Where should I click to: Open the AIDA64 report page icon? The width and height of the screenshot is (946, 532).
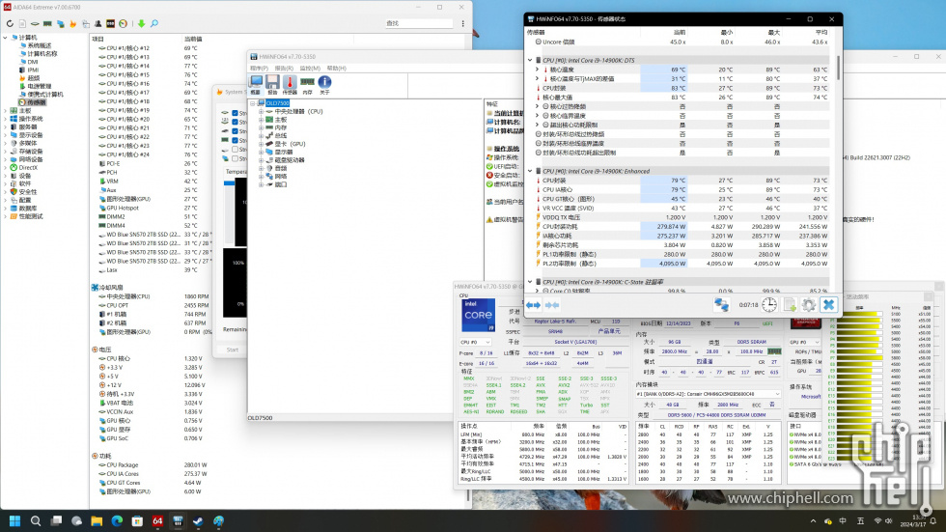coord(22,23)
